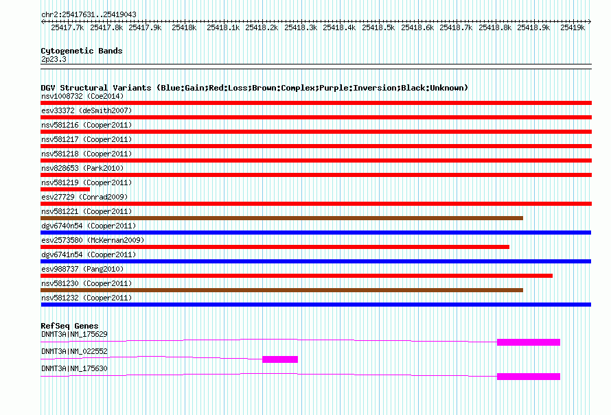Click the nsv1008732 (Coe2014) red loss bar
Viewport: 611px width, 415px height.
coord(316,103)
